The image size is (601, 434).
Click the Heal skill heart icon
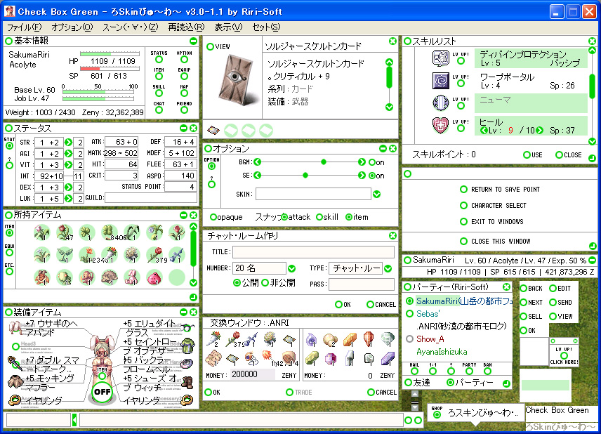click(440, 125)
